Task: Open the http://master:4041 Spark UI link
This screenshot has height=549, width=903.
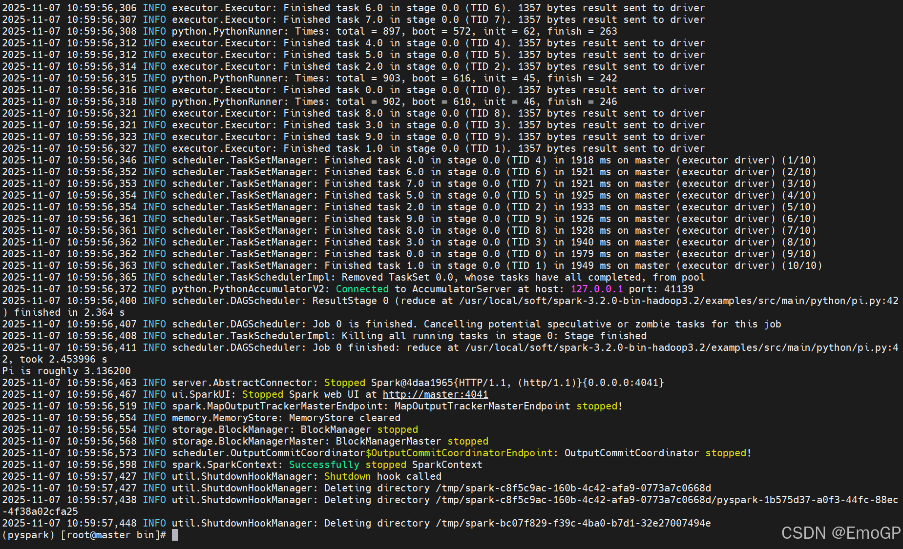Action: [435, 394]
